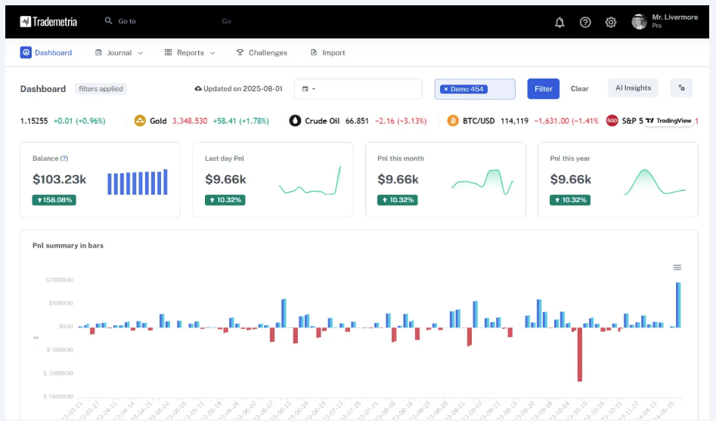
Task: Click the Journal calendar icon in nav
Action: tap(98, 52)
